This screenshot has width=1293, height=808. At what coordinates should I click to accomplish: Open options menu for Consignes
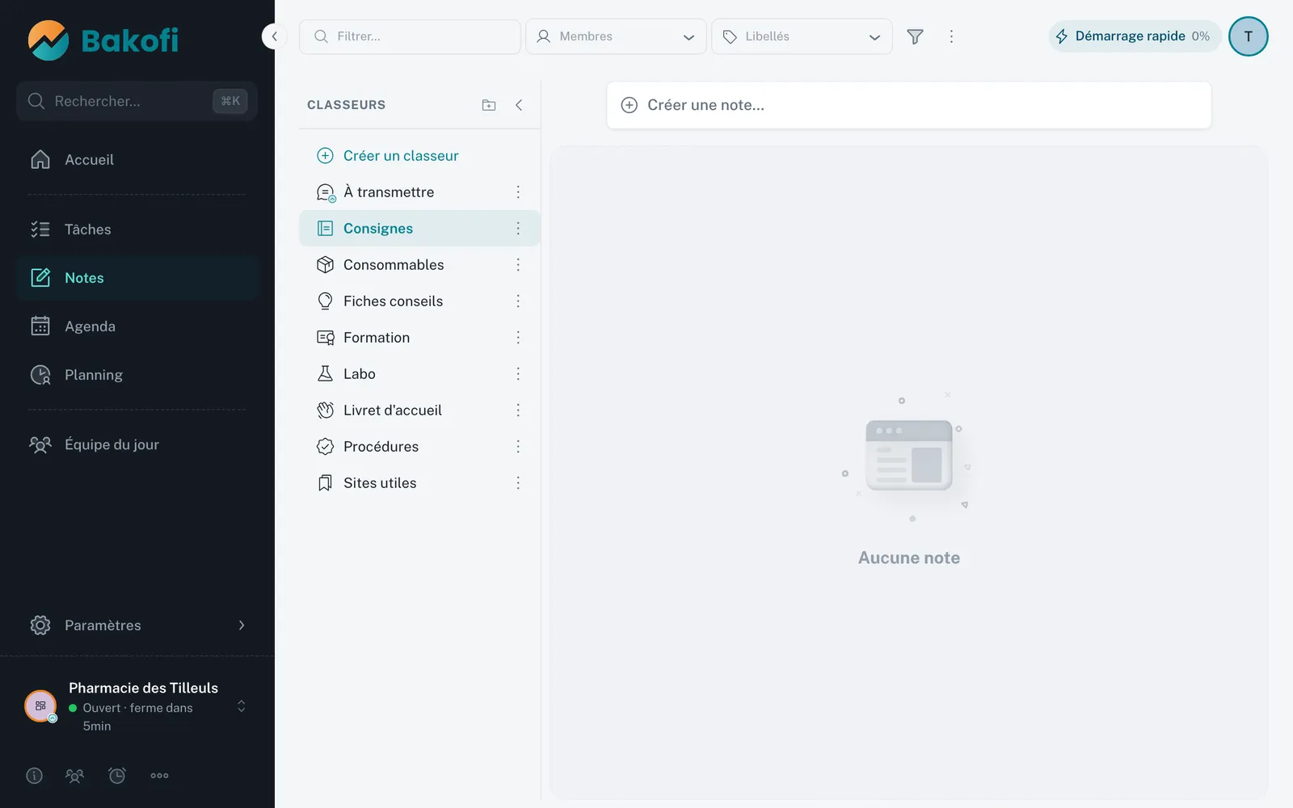tap(518, 229)
